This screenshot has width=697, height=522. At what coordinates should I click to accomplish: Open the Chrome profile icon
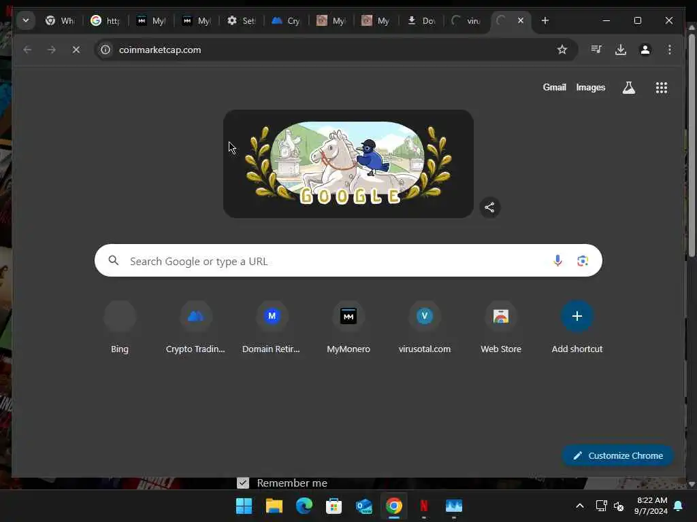click(x=645, y=50)
